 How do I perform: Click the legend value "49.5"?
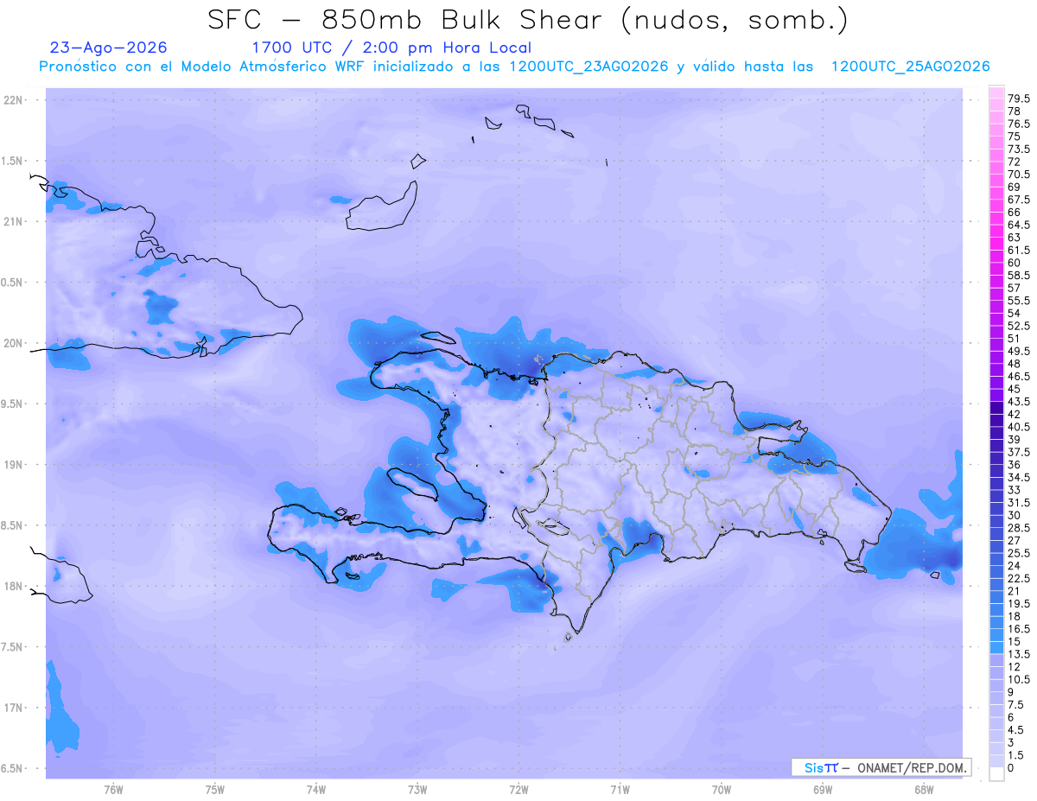[x=1019, y=352]
